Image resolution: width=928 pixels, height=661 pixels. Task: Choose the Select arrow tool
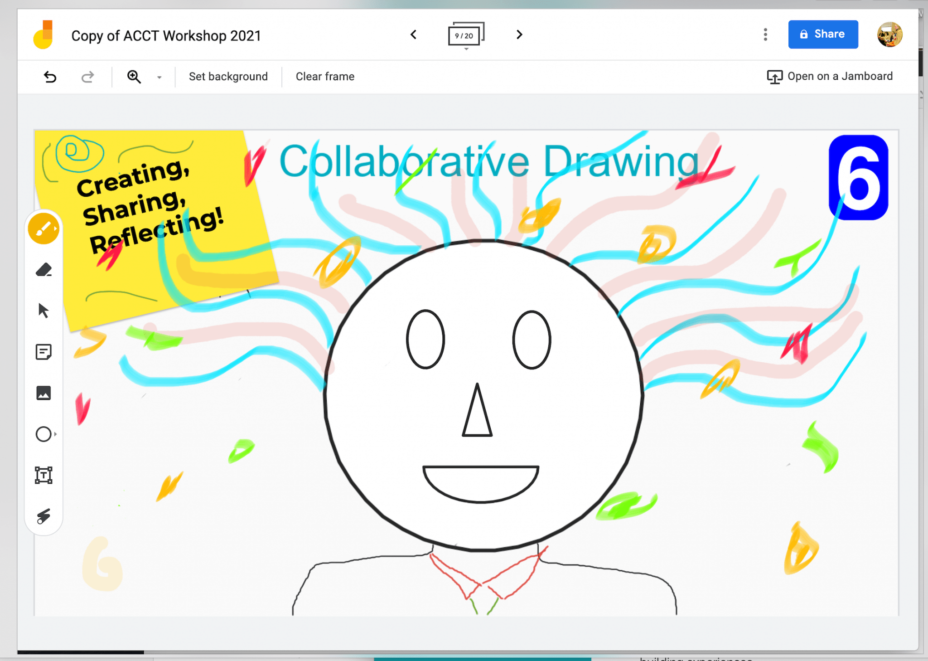click(43, 311)
